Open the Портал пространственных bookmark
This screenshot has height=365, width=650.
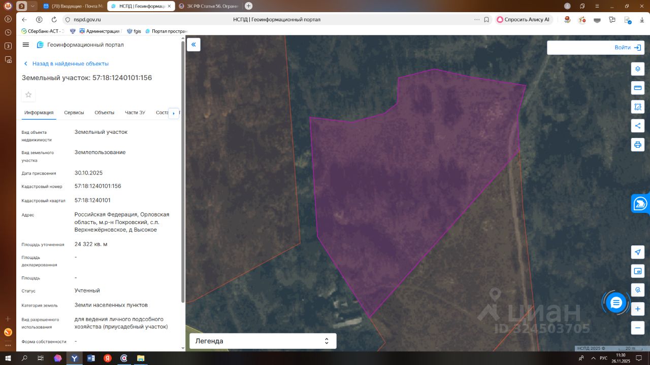(x=167, y=31)
